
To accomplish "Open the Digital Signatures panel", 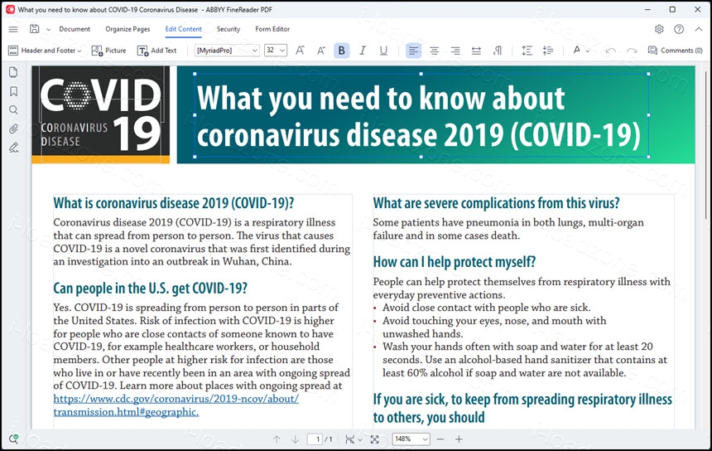I will point(13,148).
